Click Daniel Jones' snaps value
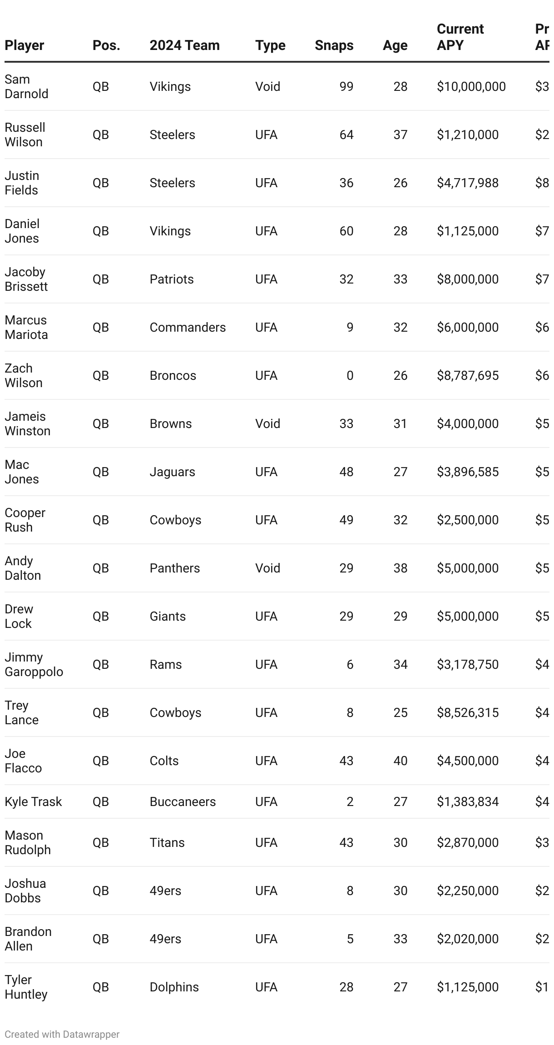This screenshot has width=554, height=1045. tap(346, 231)
